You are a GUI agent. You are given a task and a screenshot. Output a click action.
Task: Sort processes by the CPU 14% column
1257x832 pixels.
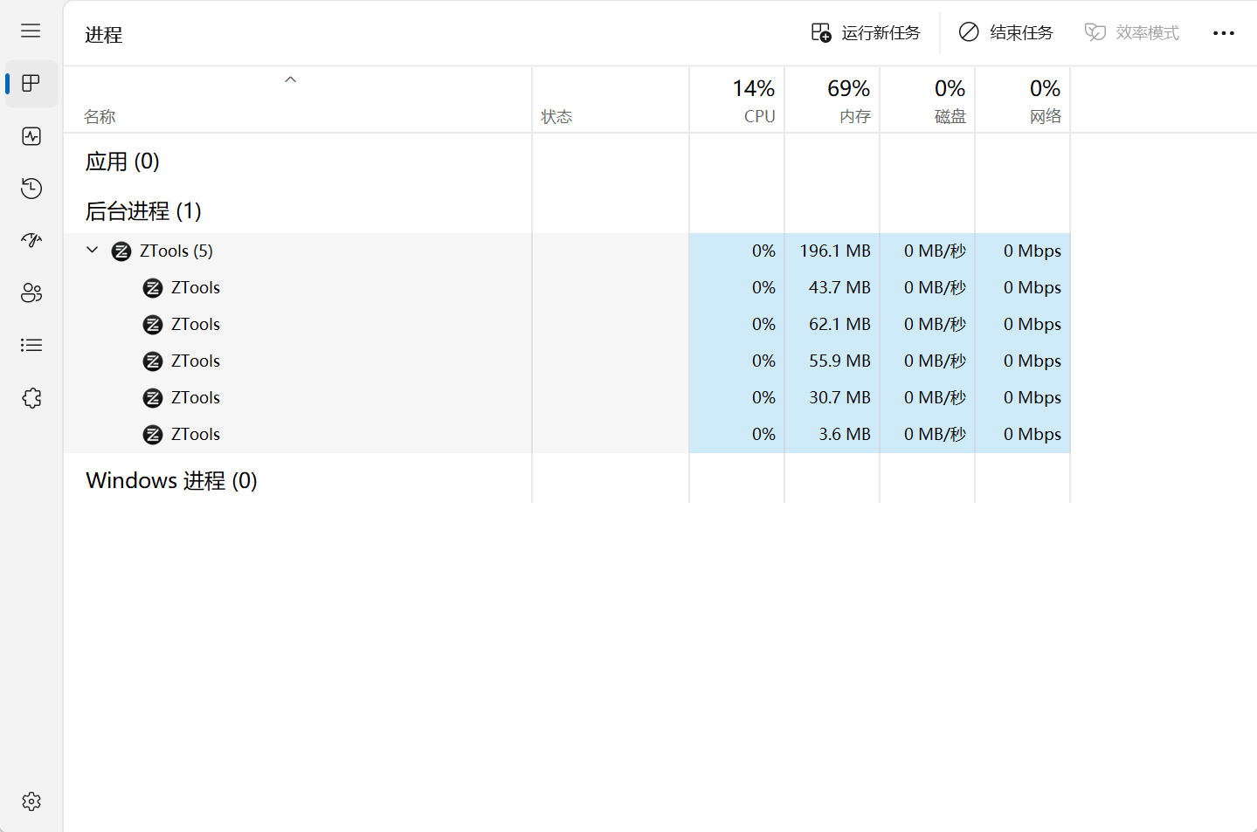tap(737, 100)
